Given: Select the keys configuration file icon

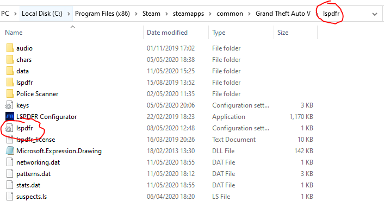Looking at the screenshot, I should pyautogui.click(x=9, y=105).
